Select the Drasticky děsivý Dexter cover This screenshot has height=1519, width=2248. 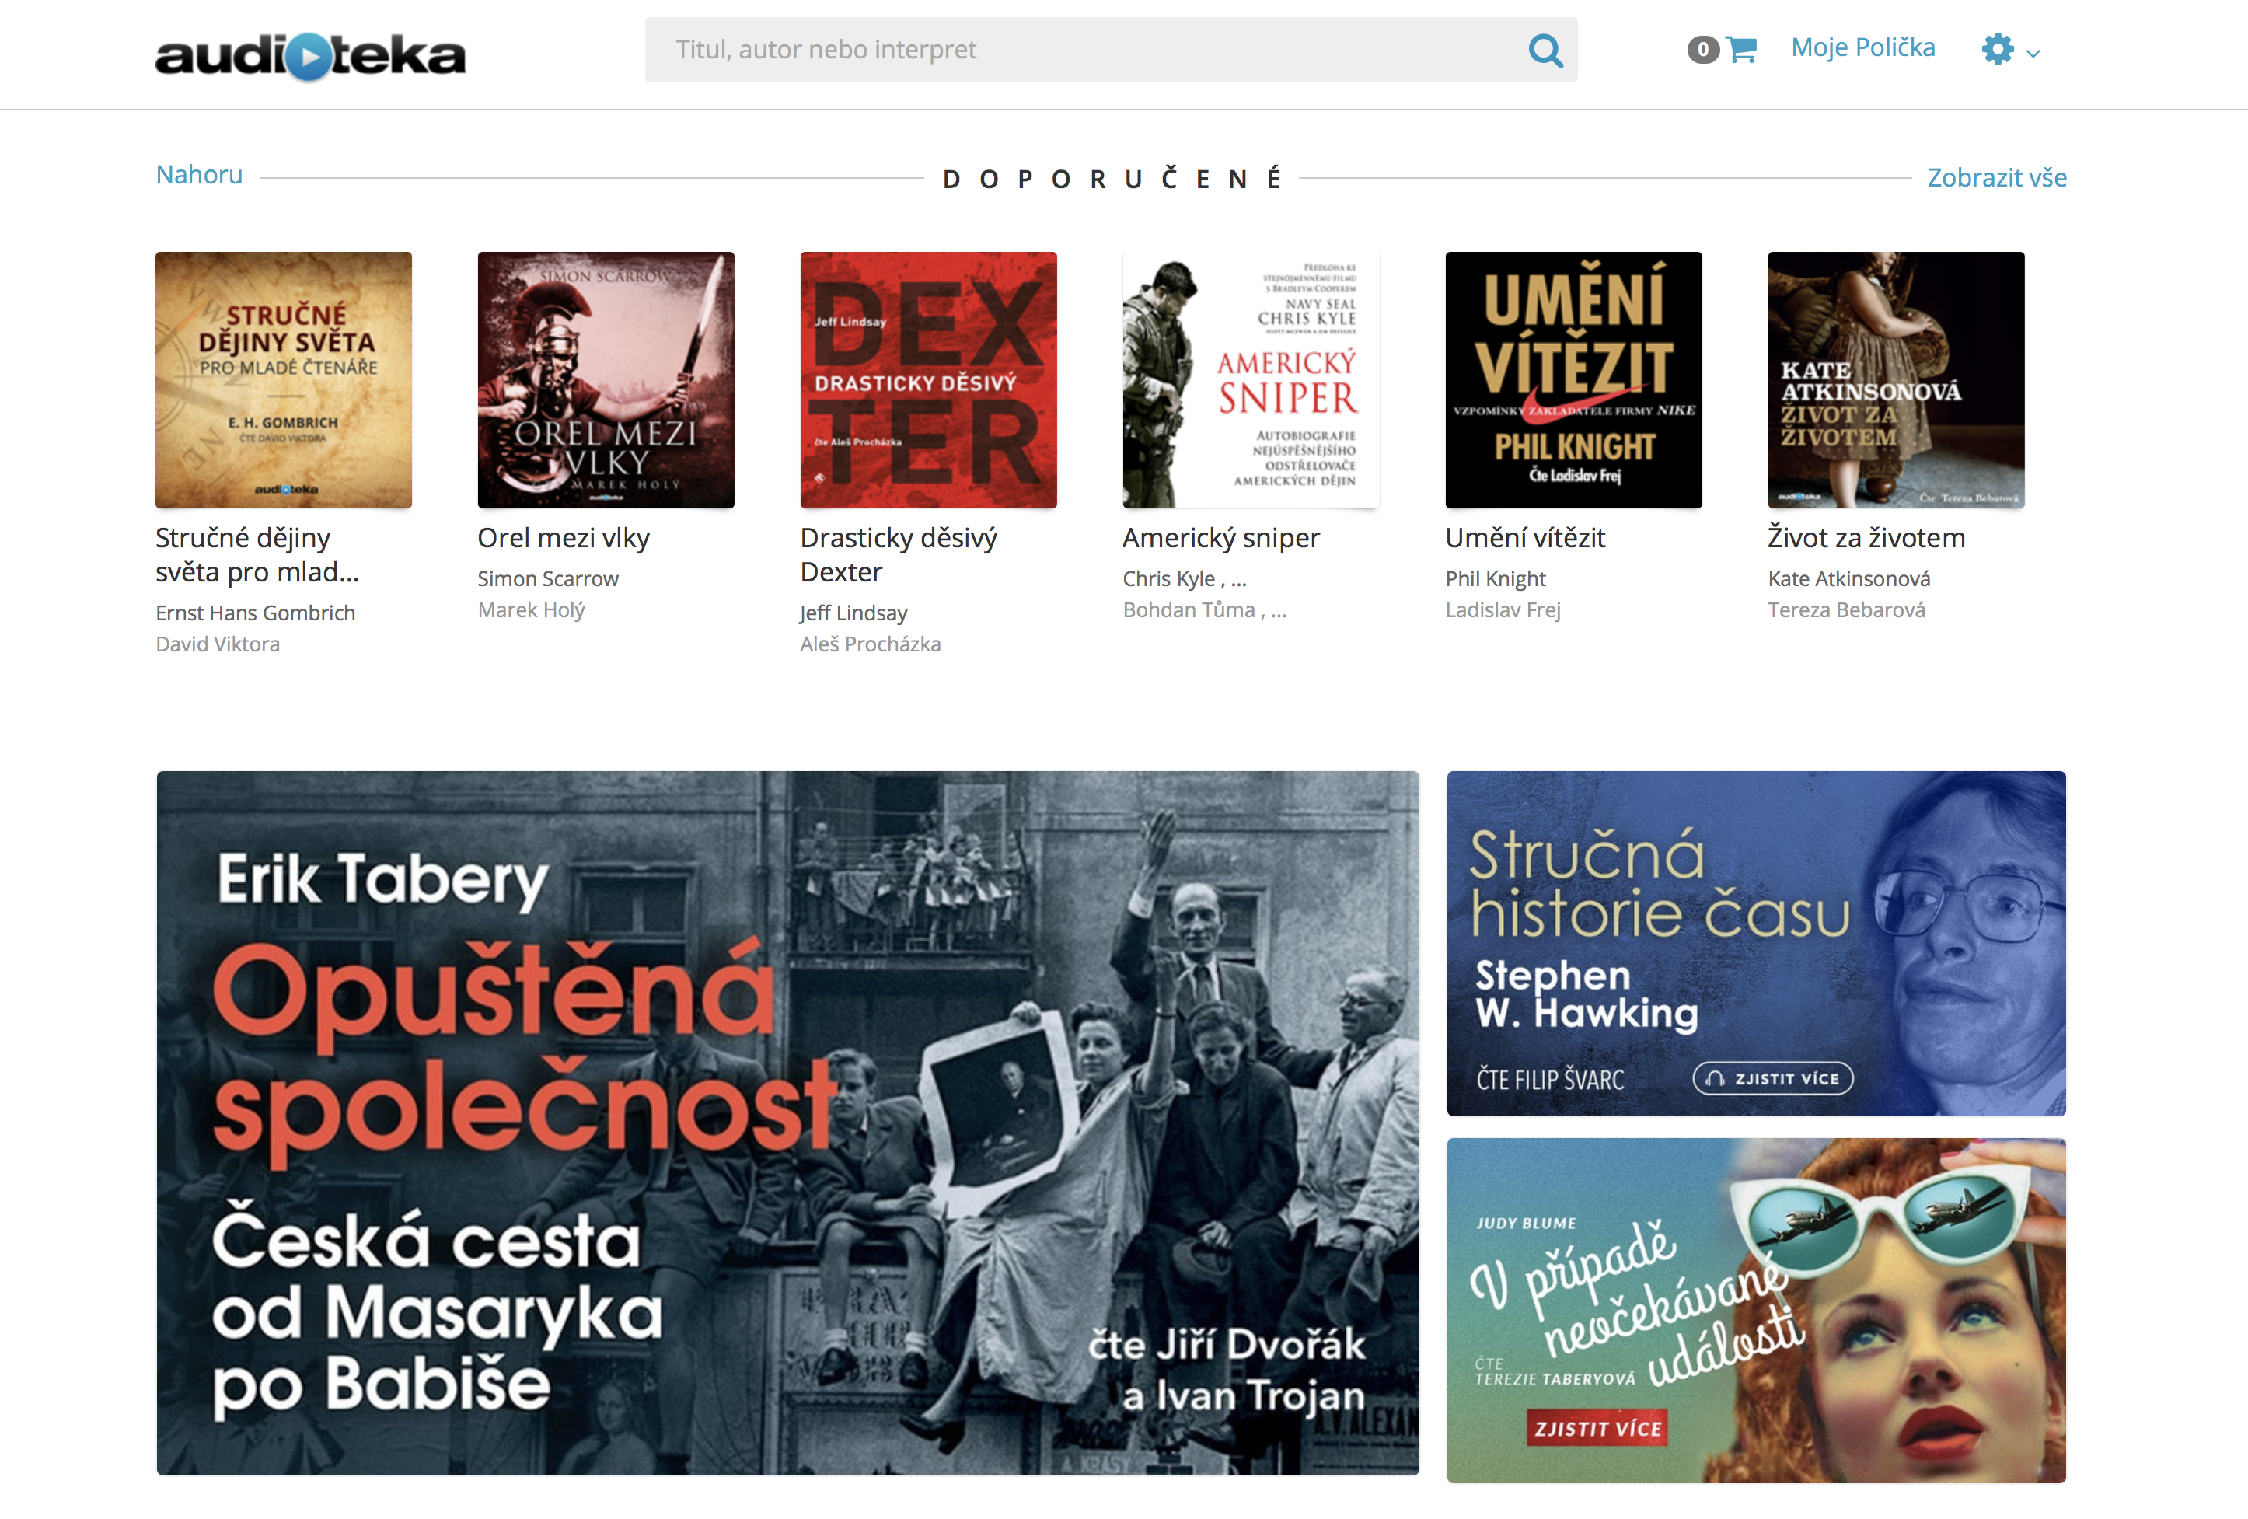coord(929,380)
